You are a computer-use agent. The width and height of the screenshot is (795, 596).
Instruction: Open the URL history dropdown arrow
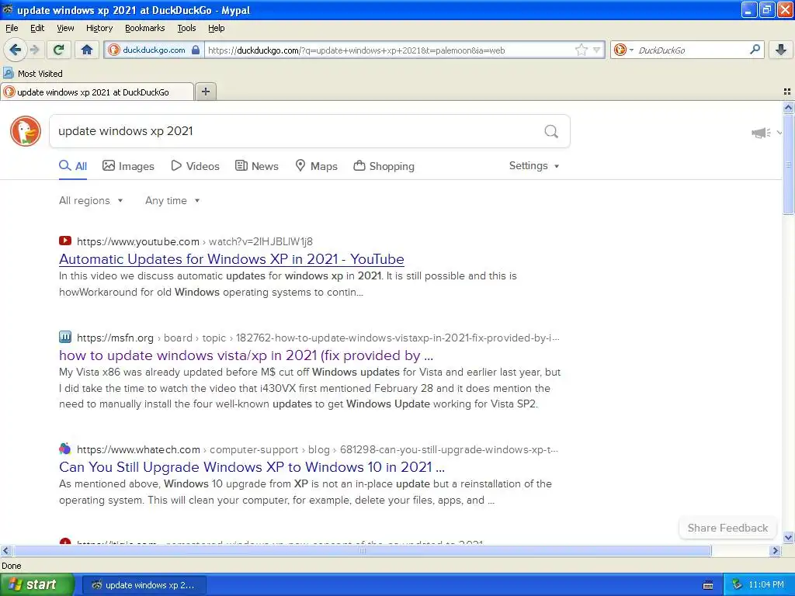pos(596,50)
